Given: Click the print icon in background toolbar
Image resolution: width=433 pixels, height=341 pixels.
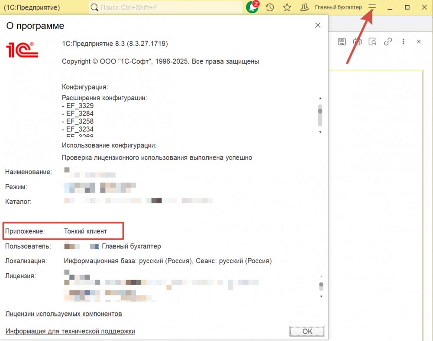Looking at the screenshot, I should (357, 41).
